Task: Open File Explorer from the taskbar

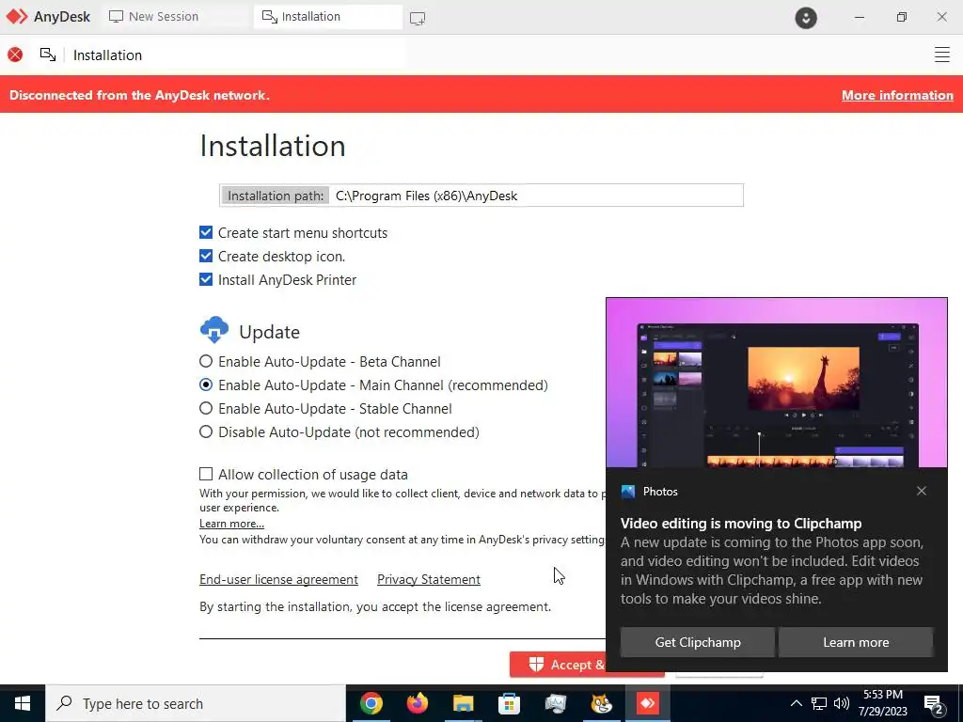Action: pos(464,703)
